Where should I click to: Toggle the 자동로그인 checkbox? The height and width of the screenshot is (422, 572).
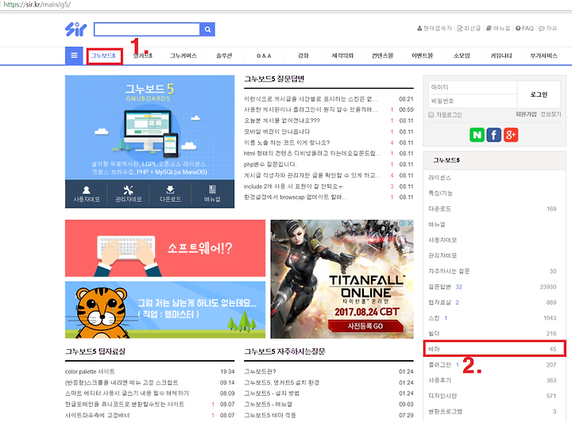click(x=431, y=115)
